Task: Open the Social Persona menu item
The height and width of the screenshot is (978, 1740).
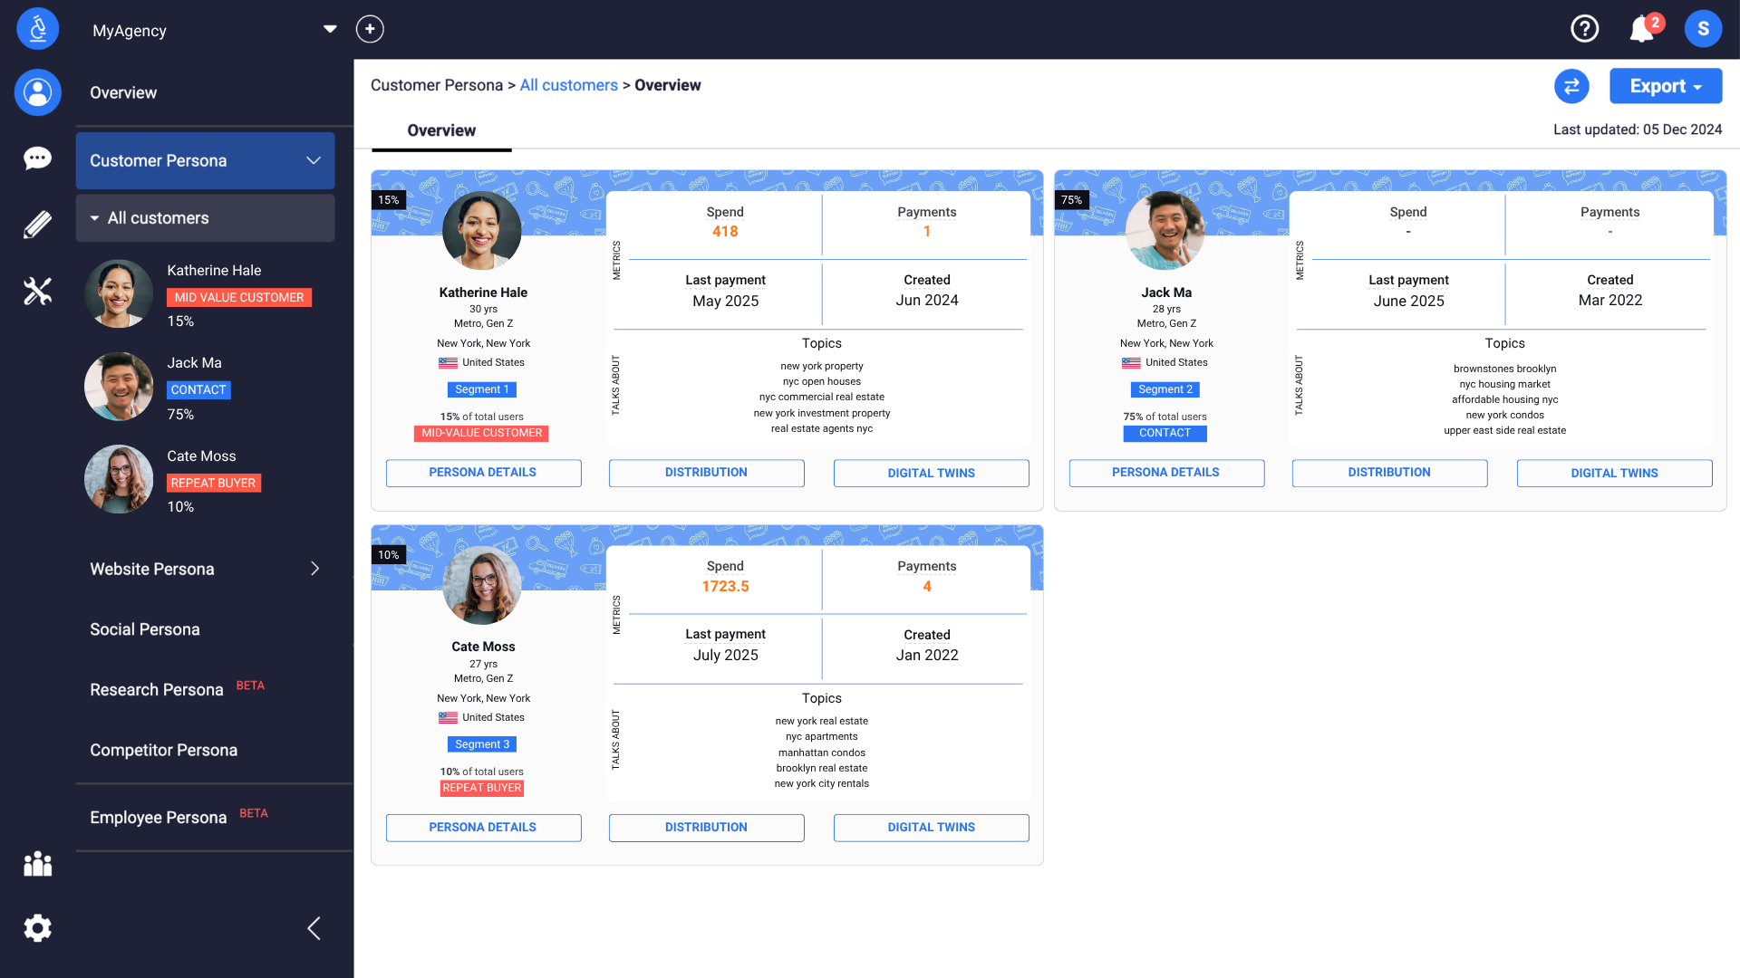Action: 145,629
